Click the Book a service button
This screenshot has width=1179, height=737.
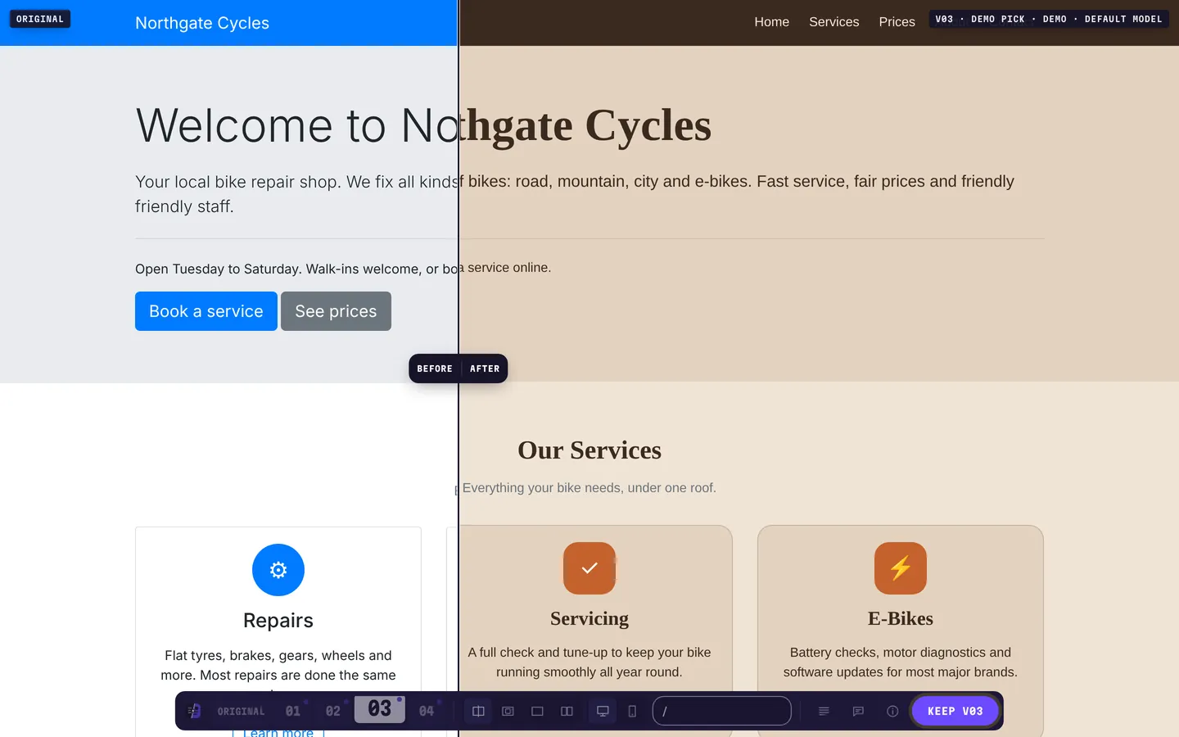[x=206, y=311]
